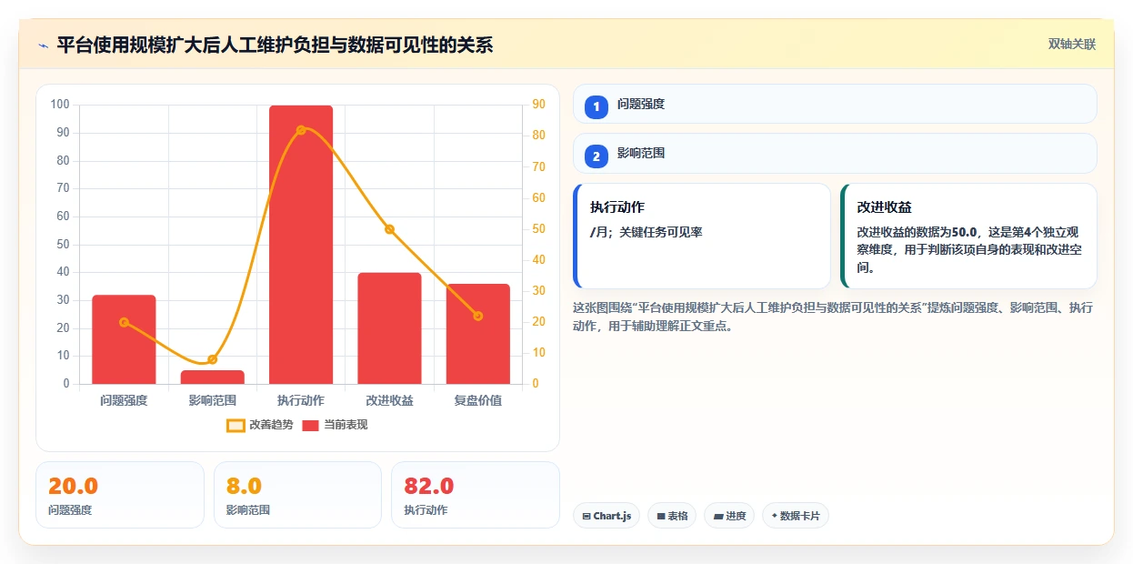Select the numbered list row 问题强度

835,104
